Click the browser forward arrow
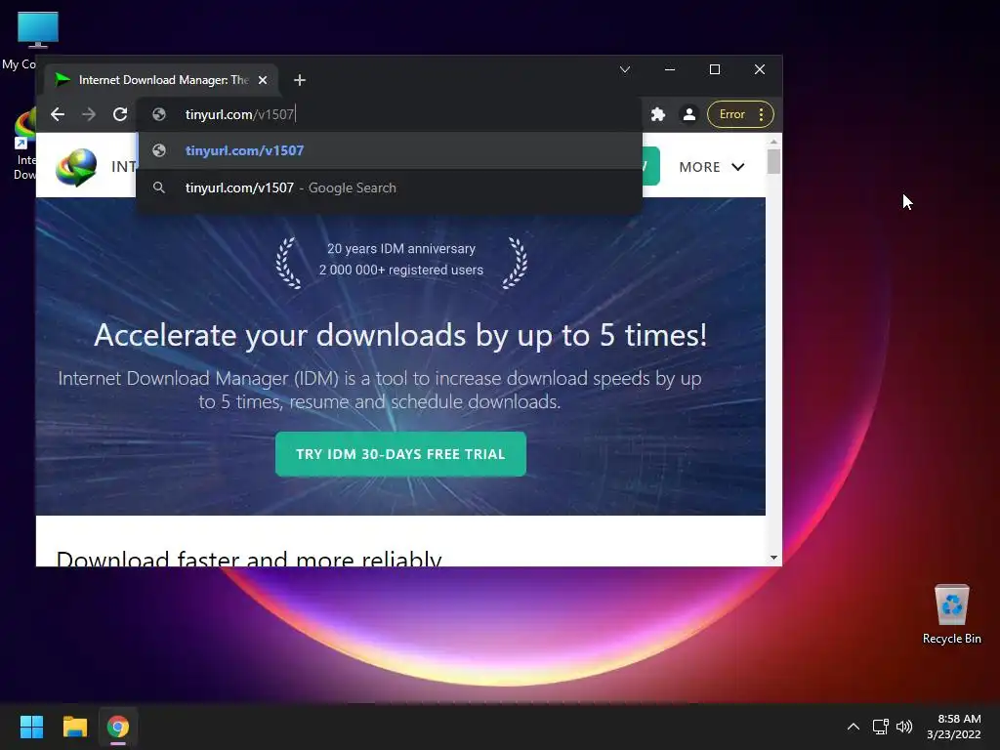This screenshot has height=750, width=1000. pos(89,114)
